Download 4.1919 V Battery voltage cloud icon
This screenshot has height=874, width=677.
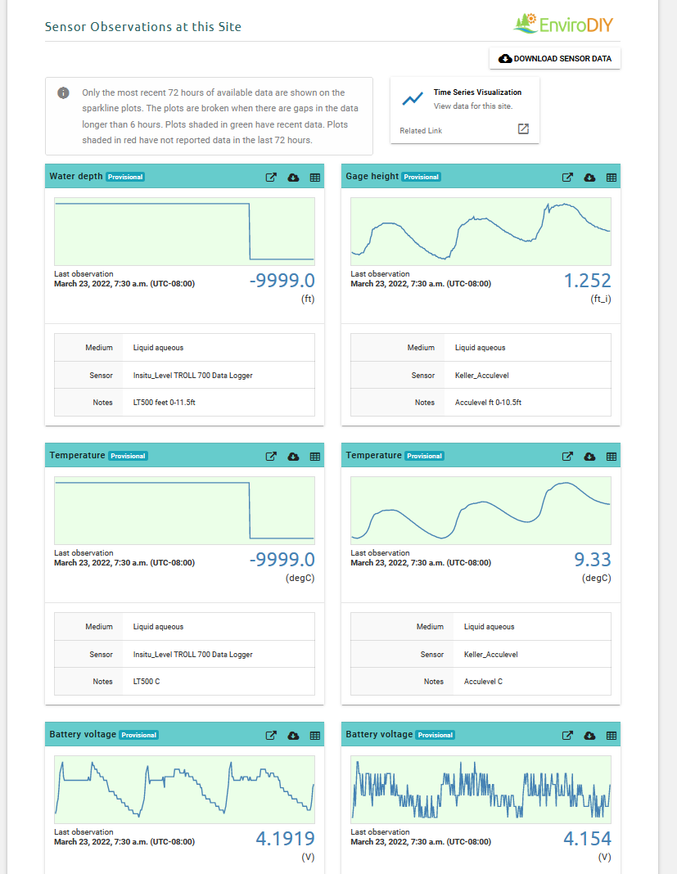[x=293, y=735]
